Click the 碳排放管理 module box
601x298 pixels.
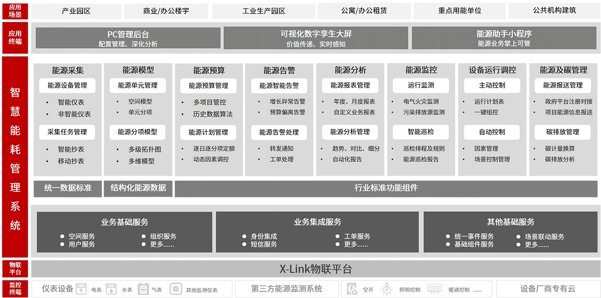[563, 132]
